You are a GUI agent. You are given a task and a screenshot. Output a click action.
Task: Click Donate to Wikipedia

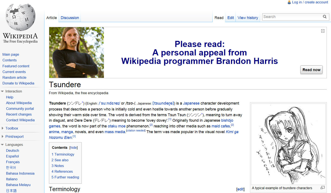coord(18,83)
